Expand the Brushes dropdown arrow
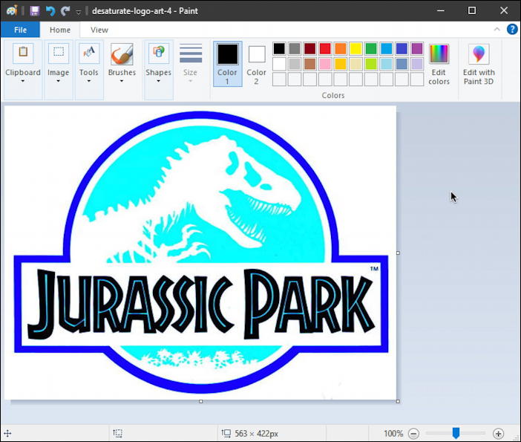 122,81
